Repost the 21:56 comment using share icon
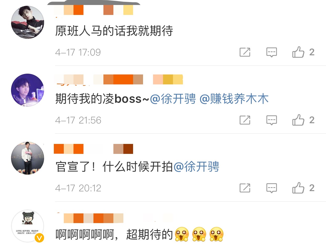Screen dimensions: 326x248 click(245, 120)
